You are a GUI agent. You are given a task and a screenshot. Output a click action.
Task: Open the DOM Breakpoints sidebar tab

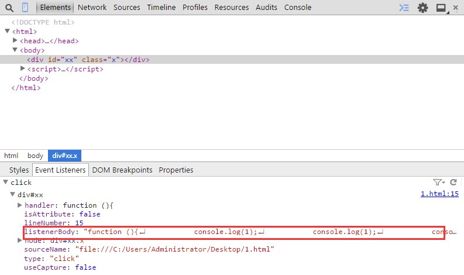tap(122, 170)
